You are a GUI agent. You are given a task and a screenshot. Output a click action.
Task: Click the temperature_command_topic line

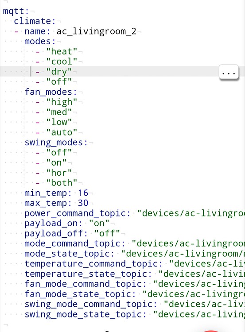point(135,264)
